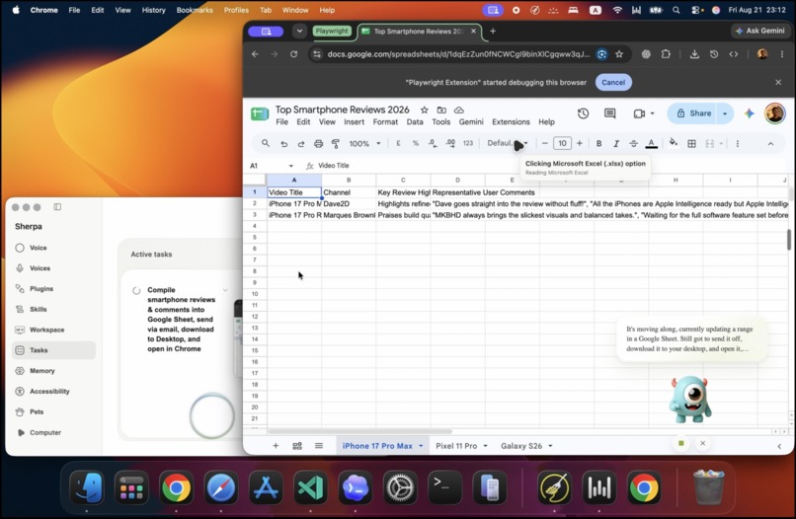Viewport: 796px width, 519px height.
Task: Format as currency using the pound icon
Action: [x=399, y=144]
